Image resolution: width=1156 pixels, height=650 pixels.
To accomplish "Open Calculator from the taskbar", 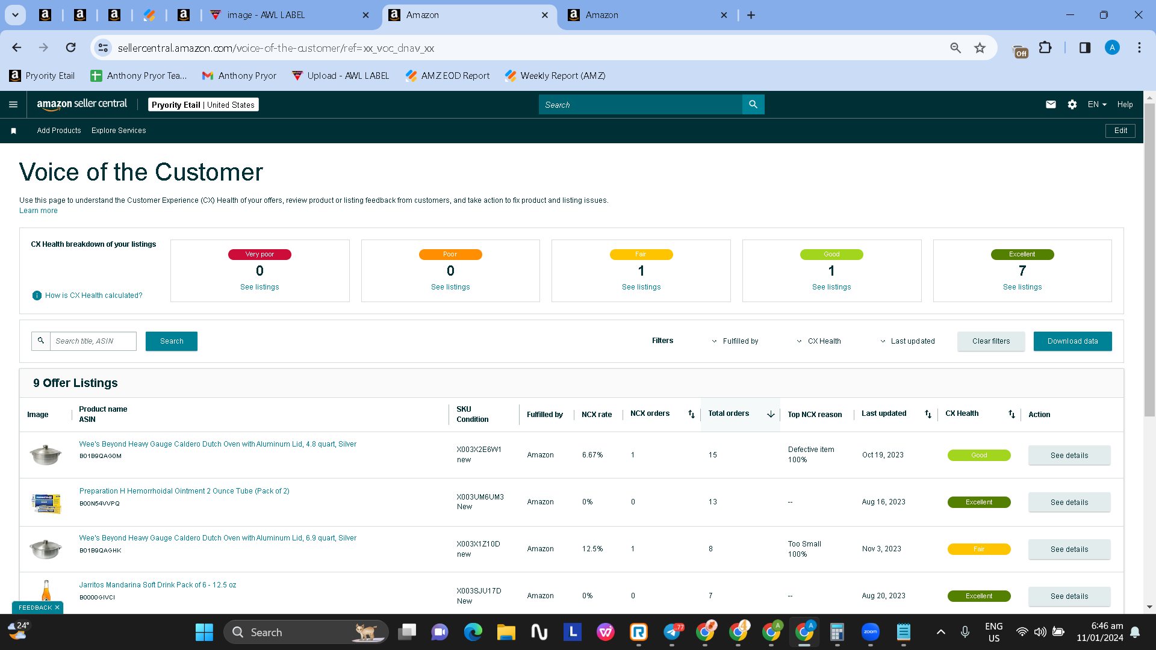I will point(837,632).
